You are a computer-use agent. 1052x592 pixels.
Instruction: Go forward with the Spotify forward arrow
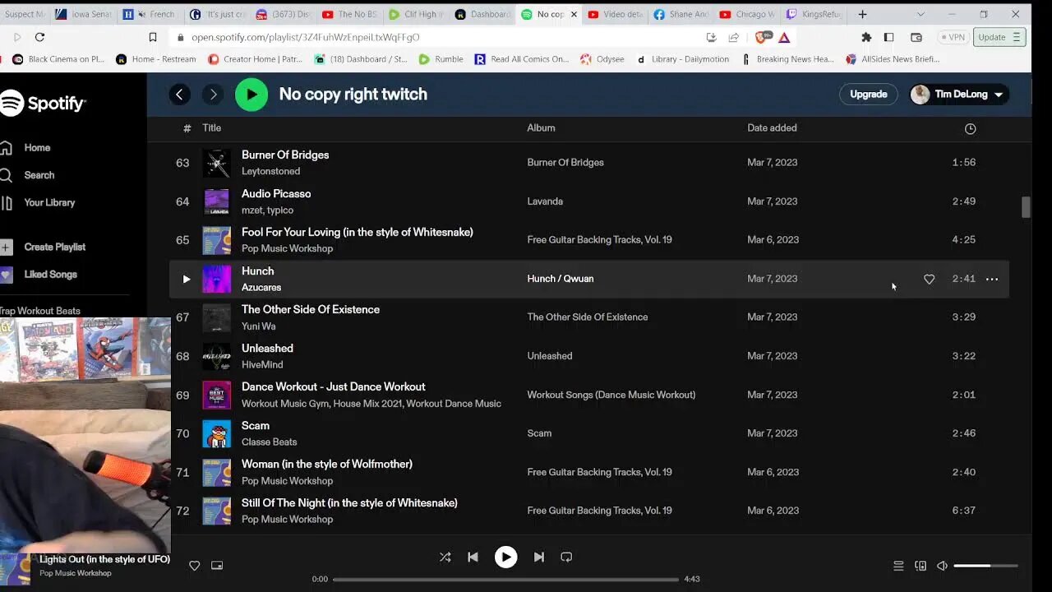(x=213, y=95)
